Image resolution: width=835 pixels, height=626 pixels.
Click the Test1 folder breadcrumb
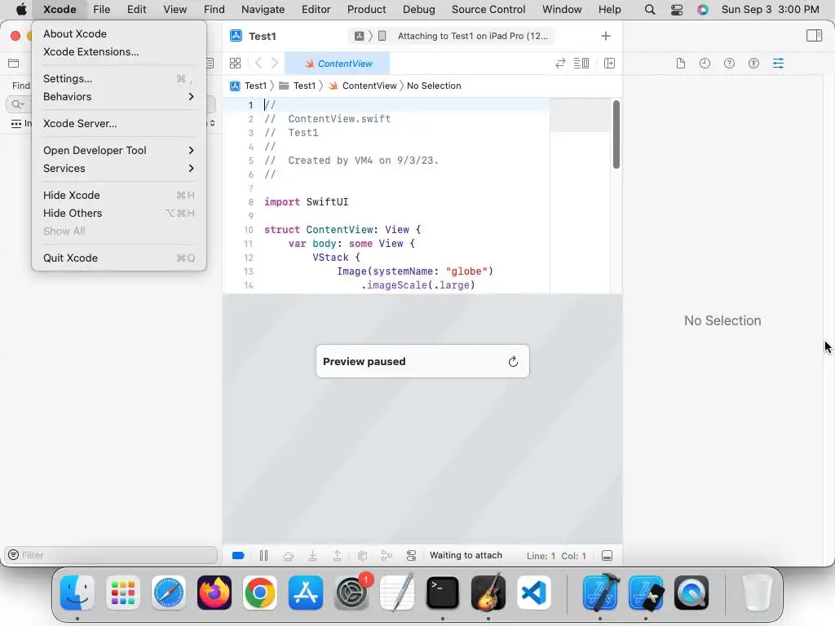(297, 86)
